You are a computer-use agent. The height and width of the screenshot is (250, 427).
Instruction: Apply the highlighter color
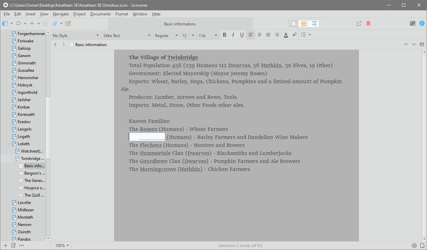(294, 35)
